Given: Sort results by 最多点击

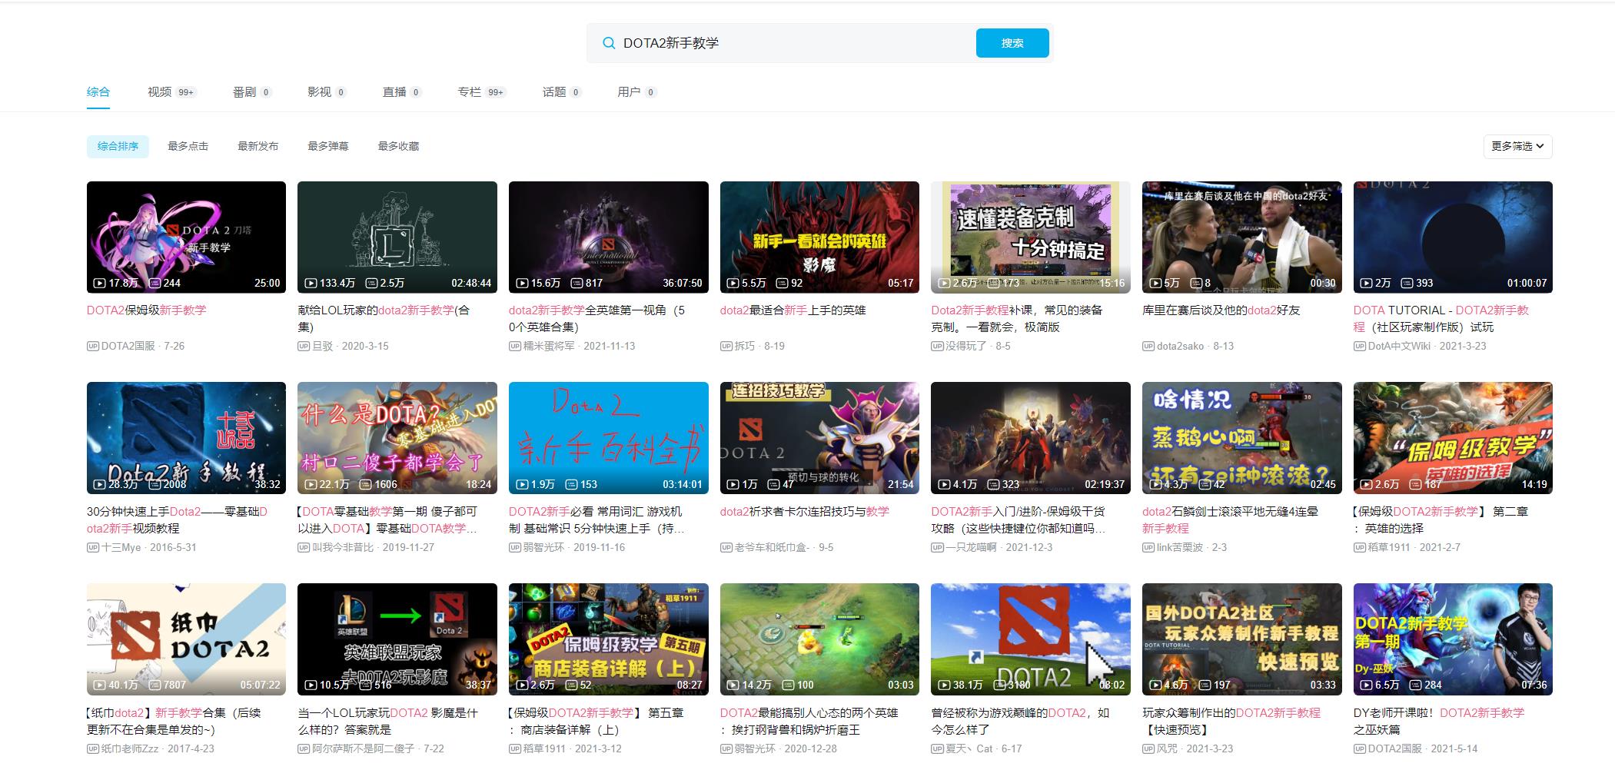Looking at the screenshot, I should (188, 146).
